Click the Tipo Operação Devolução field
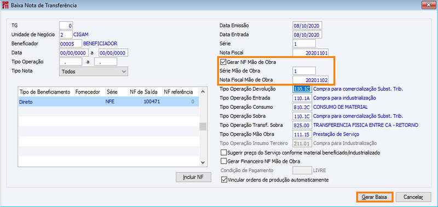438x207 pixels. pyautogui.click(x=302, y=89)
